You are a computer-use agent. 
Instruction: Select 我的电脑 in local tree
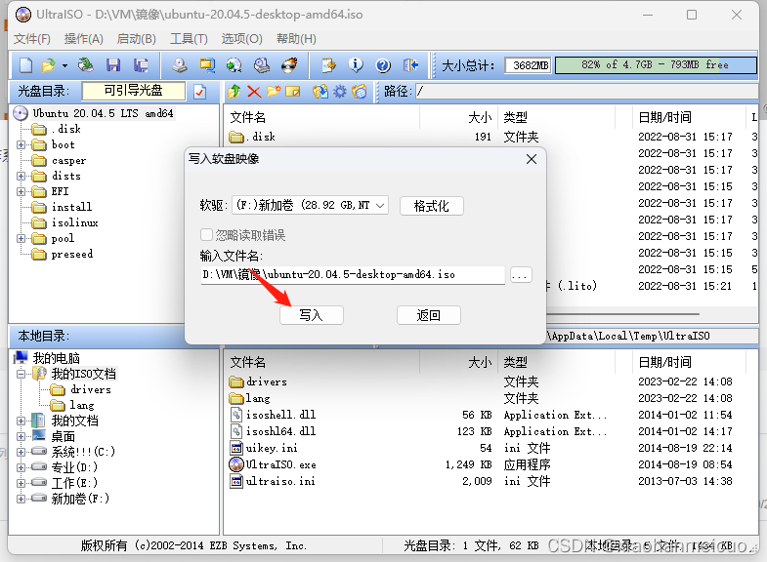coord(57,358)
